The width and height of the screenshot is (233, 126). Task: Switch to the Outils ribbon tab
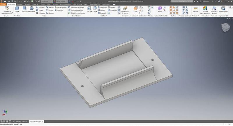[x=43, y=4]
